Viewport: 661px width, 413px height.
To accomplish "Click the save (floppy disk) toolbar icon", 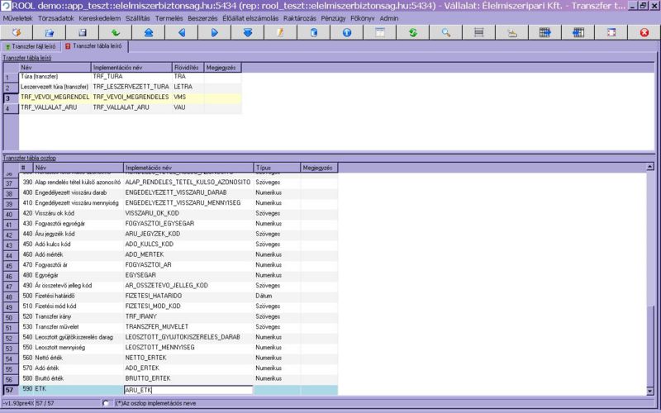I will coord(83,32).
